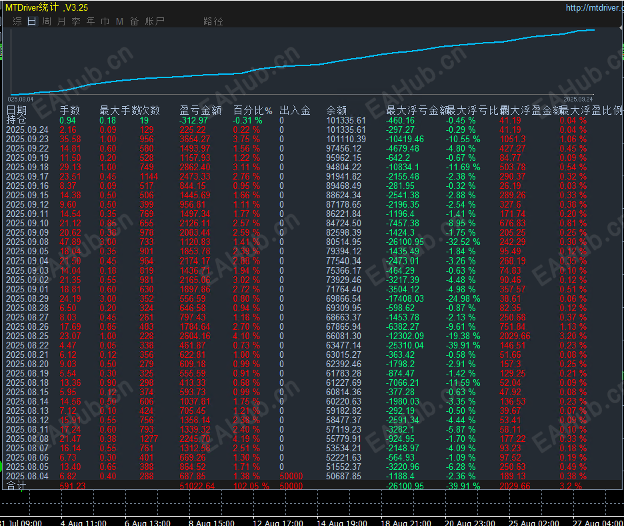Click the 余额 column header
624x526 pixels.
336,110
